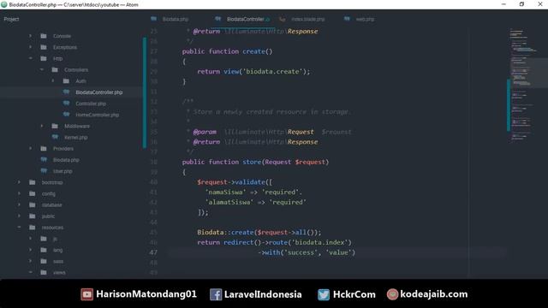Click the Kernel.php file icon
The image size is (548, 308).
[55, 137]
